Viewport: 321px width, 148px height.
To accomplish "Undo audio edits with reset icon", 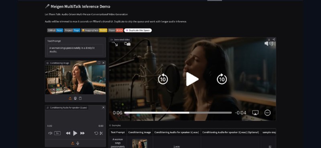I will click(x=96, y=133).
